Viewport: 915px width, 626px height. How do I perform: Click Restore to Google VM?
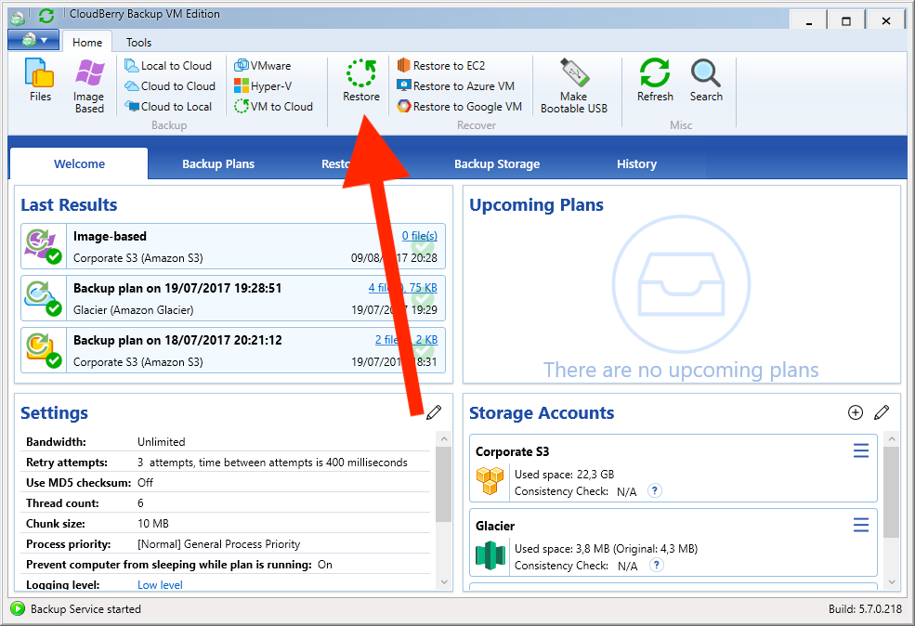[x=459, y=107]
